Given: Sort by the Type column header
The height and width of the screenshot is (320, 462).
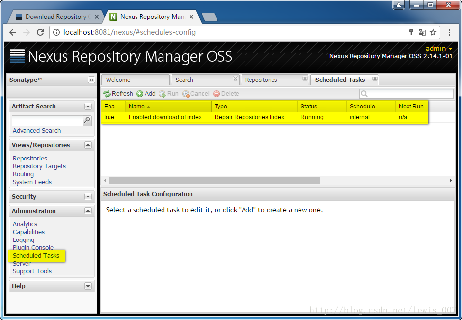Looking at the screenshot, I should [x=254, y=107].
